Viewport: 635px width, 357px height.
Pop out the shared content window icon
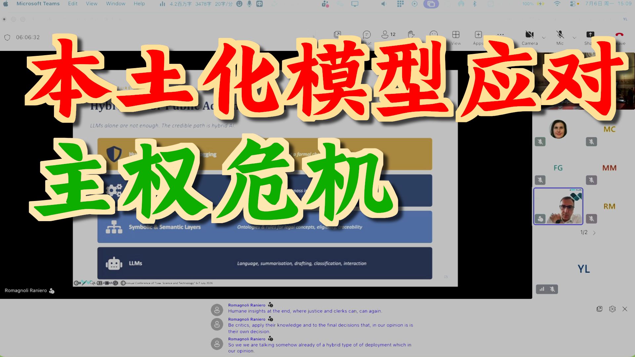[x=337, y=34]
